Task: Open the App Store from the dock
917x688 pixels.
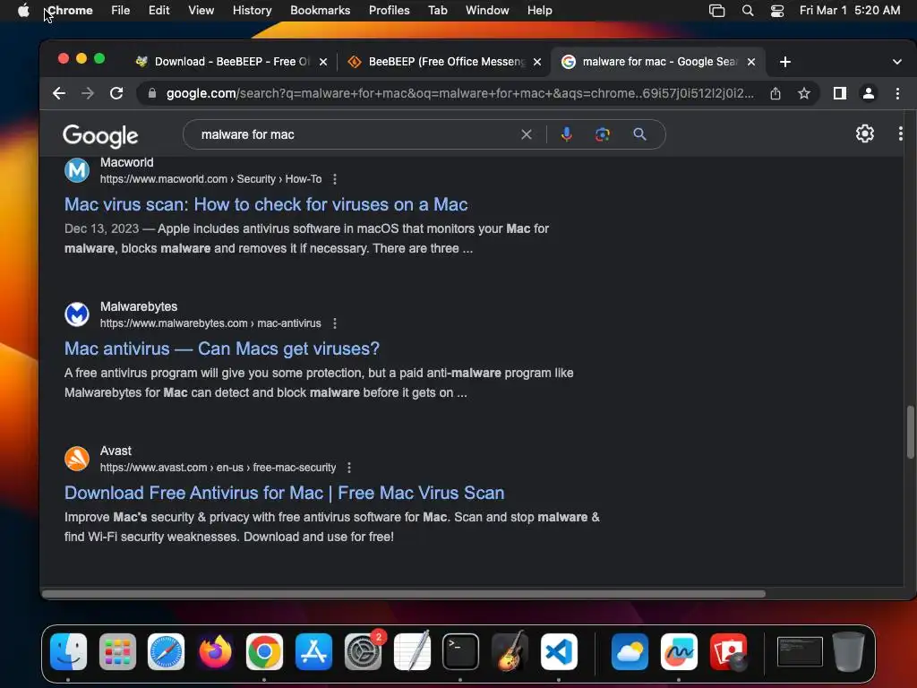Action: [313, 652]
